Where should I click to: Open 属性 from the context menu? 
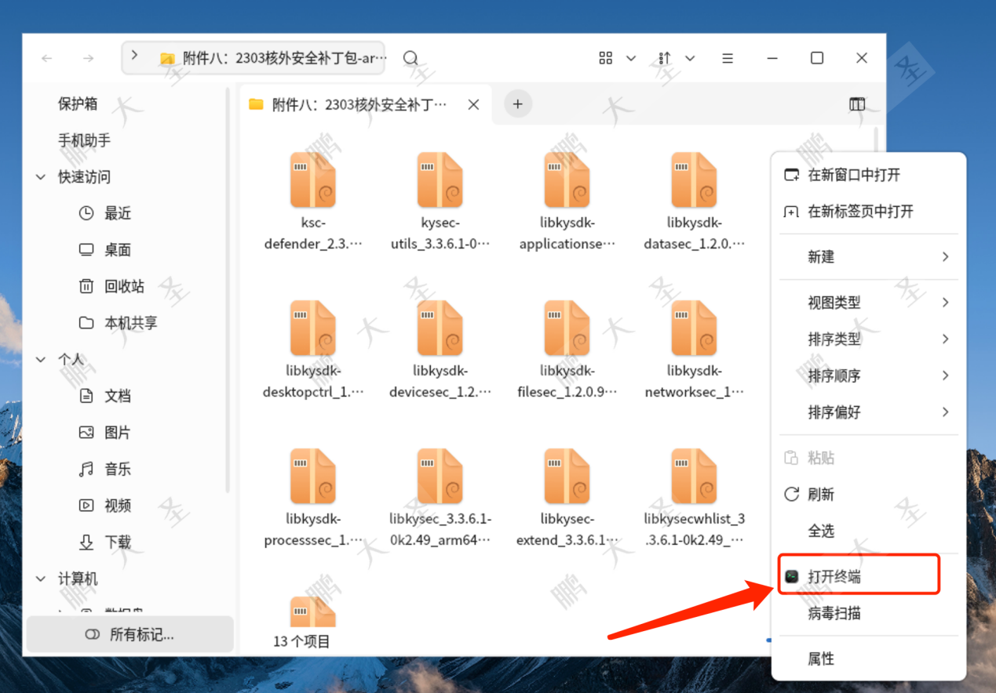(869, 659)
